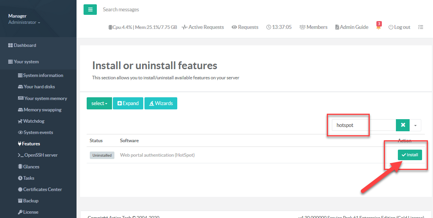Click the hamburger menu toggle button
433x218 pixels.
90,9
